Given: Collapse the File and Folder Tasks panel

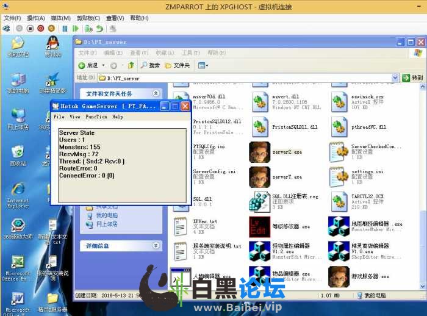Looking at the screenshot, I should 156,94.
